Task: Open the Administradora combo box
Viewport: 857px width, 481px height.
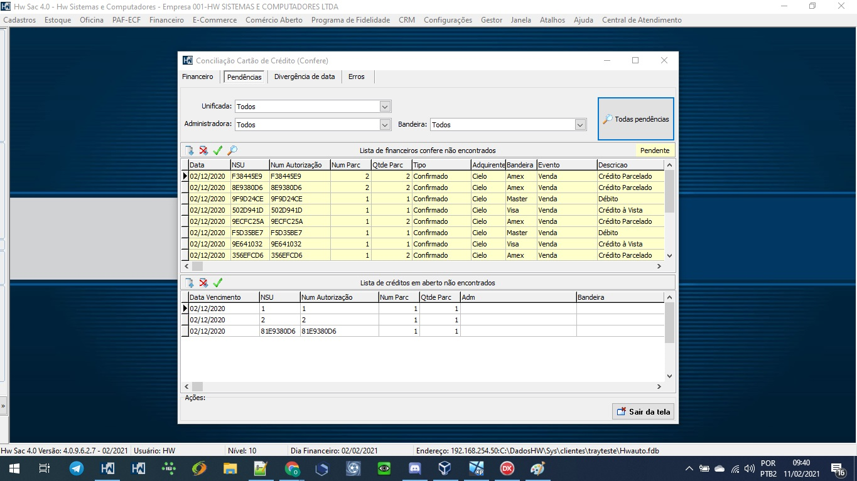Action: pyautogui.click(x=385, y=125)
